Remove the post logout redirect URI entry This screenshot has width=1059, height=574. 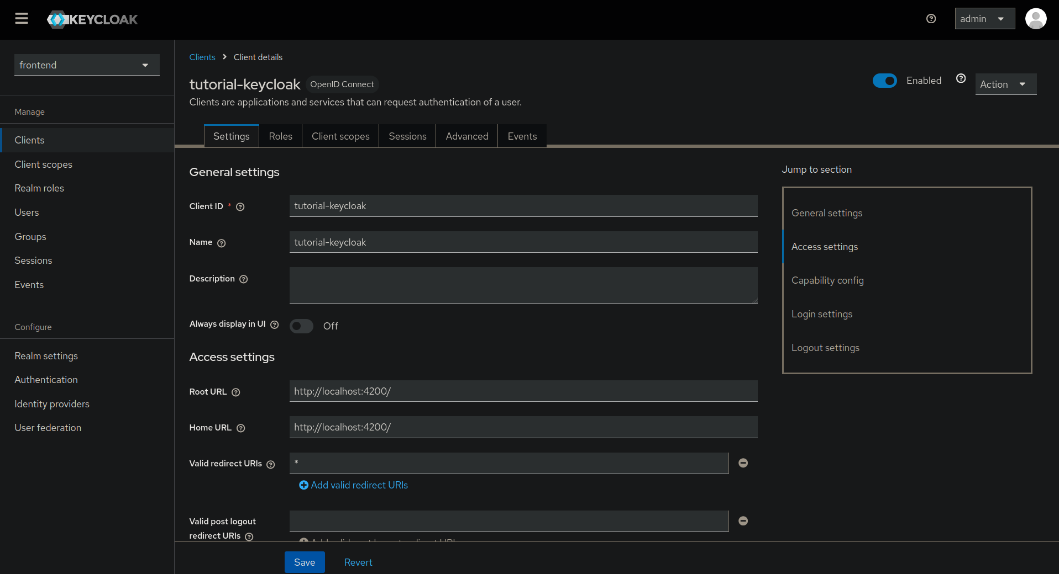coord(743,521)
